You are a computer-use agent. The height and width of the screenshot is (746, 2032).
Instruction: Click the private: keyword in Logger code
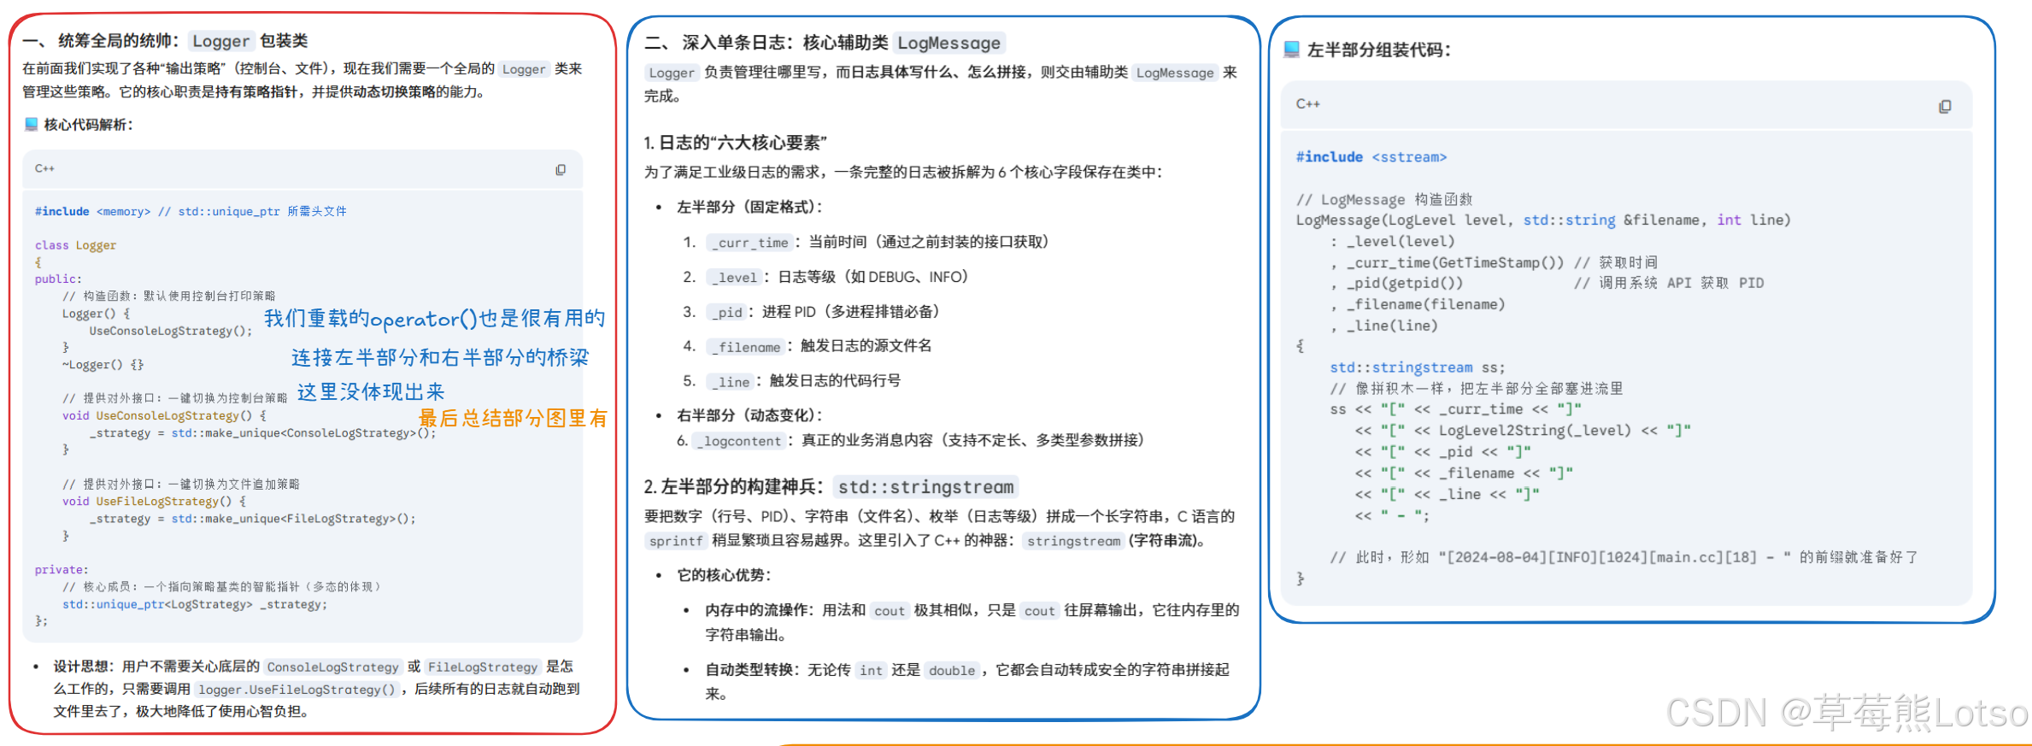click(62, 570)
